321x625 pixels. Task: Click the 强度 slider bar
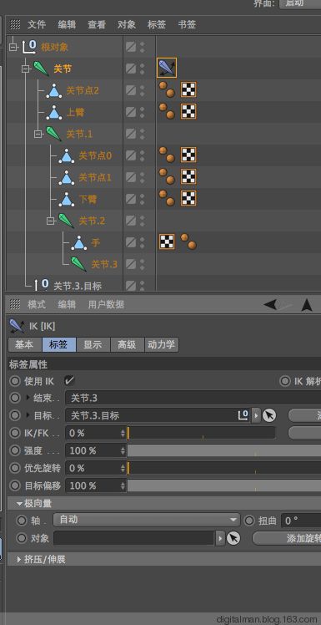[224, 450]
